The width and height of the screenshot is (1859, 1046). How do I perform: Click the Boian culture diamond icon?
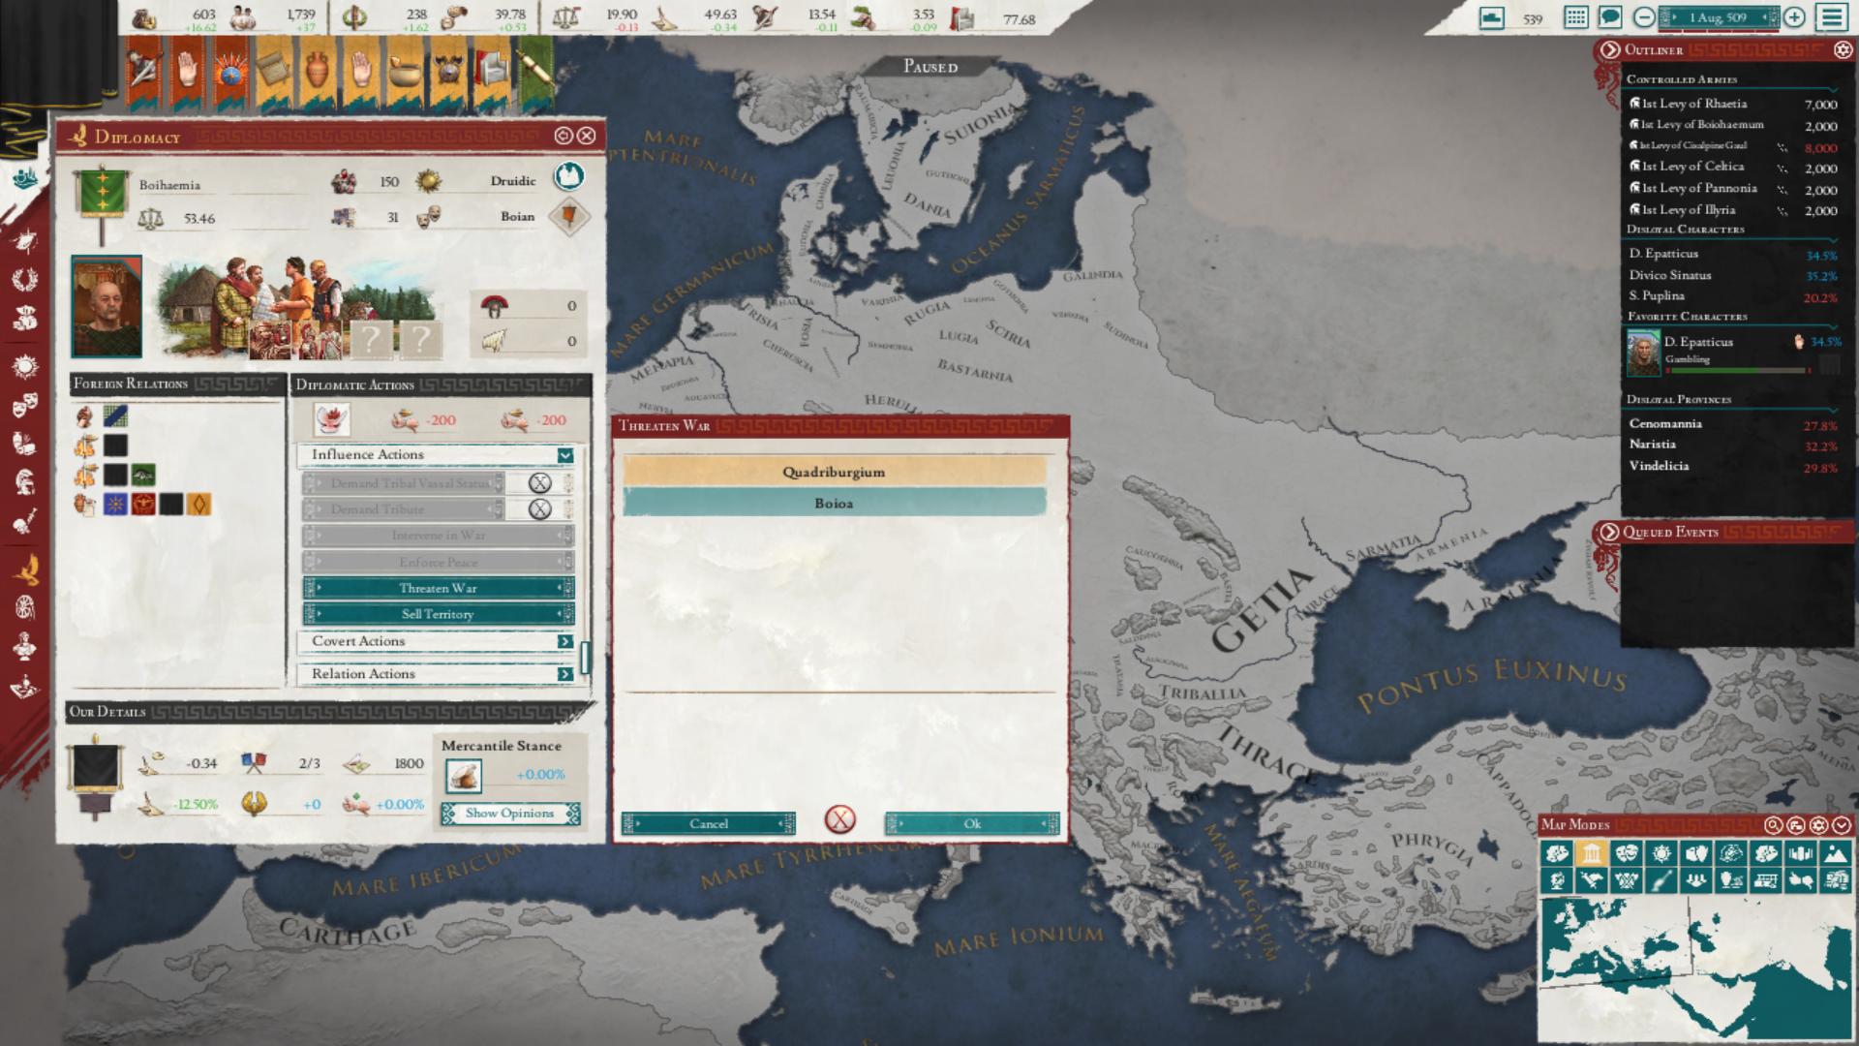point(569,216)
